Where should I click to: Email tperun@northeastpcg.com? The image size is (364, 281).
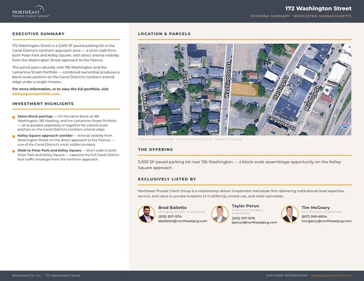pos(254,222)
